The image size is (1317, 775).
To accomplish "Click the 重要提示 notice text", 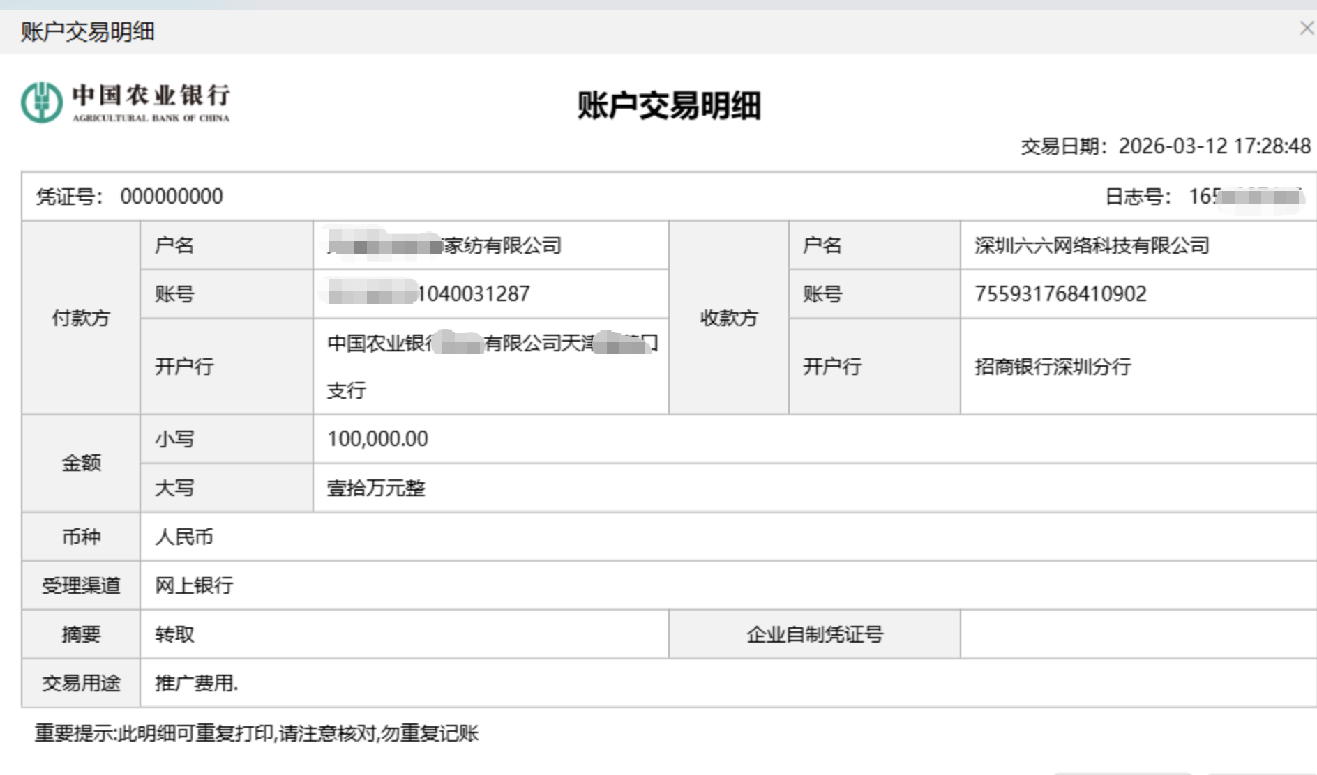I will pyautogui.click(x=257, y=733).
